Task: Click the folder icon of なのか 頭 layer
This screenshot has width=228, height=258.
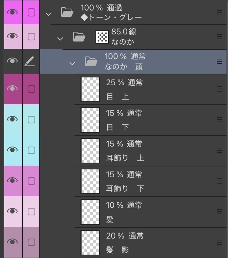Action: [91, 61]
